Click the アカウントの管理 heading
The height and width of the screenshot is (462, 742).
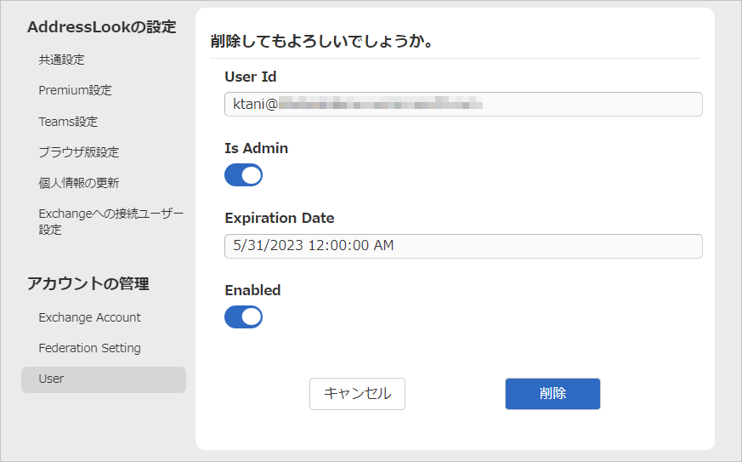(x=88, y=284)
